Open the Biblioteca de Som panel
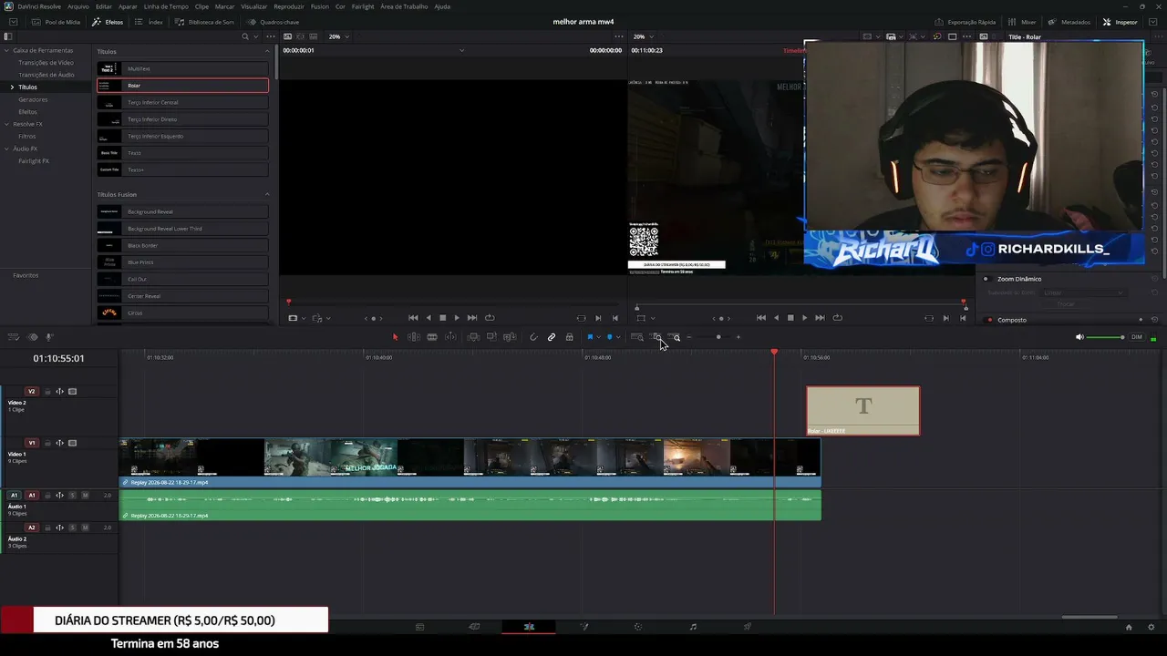Image resolution: width=1167 pixels, height=656 pixels. 205,22
